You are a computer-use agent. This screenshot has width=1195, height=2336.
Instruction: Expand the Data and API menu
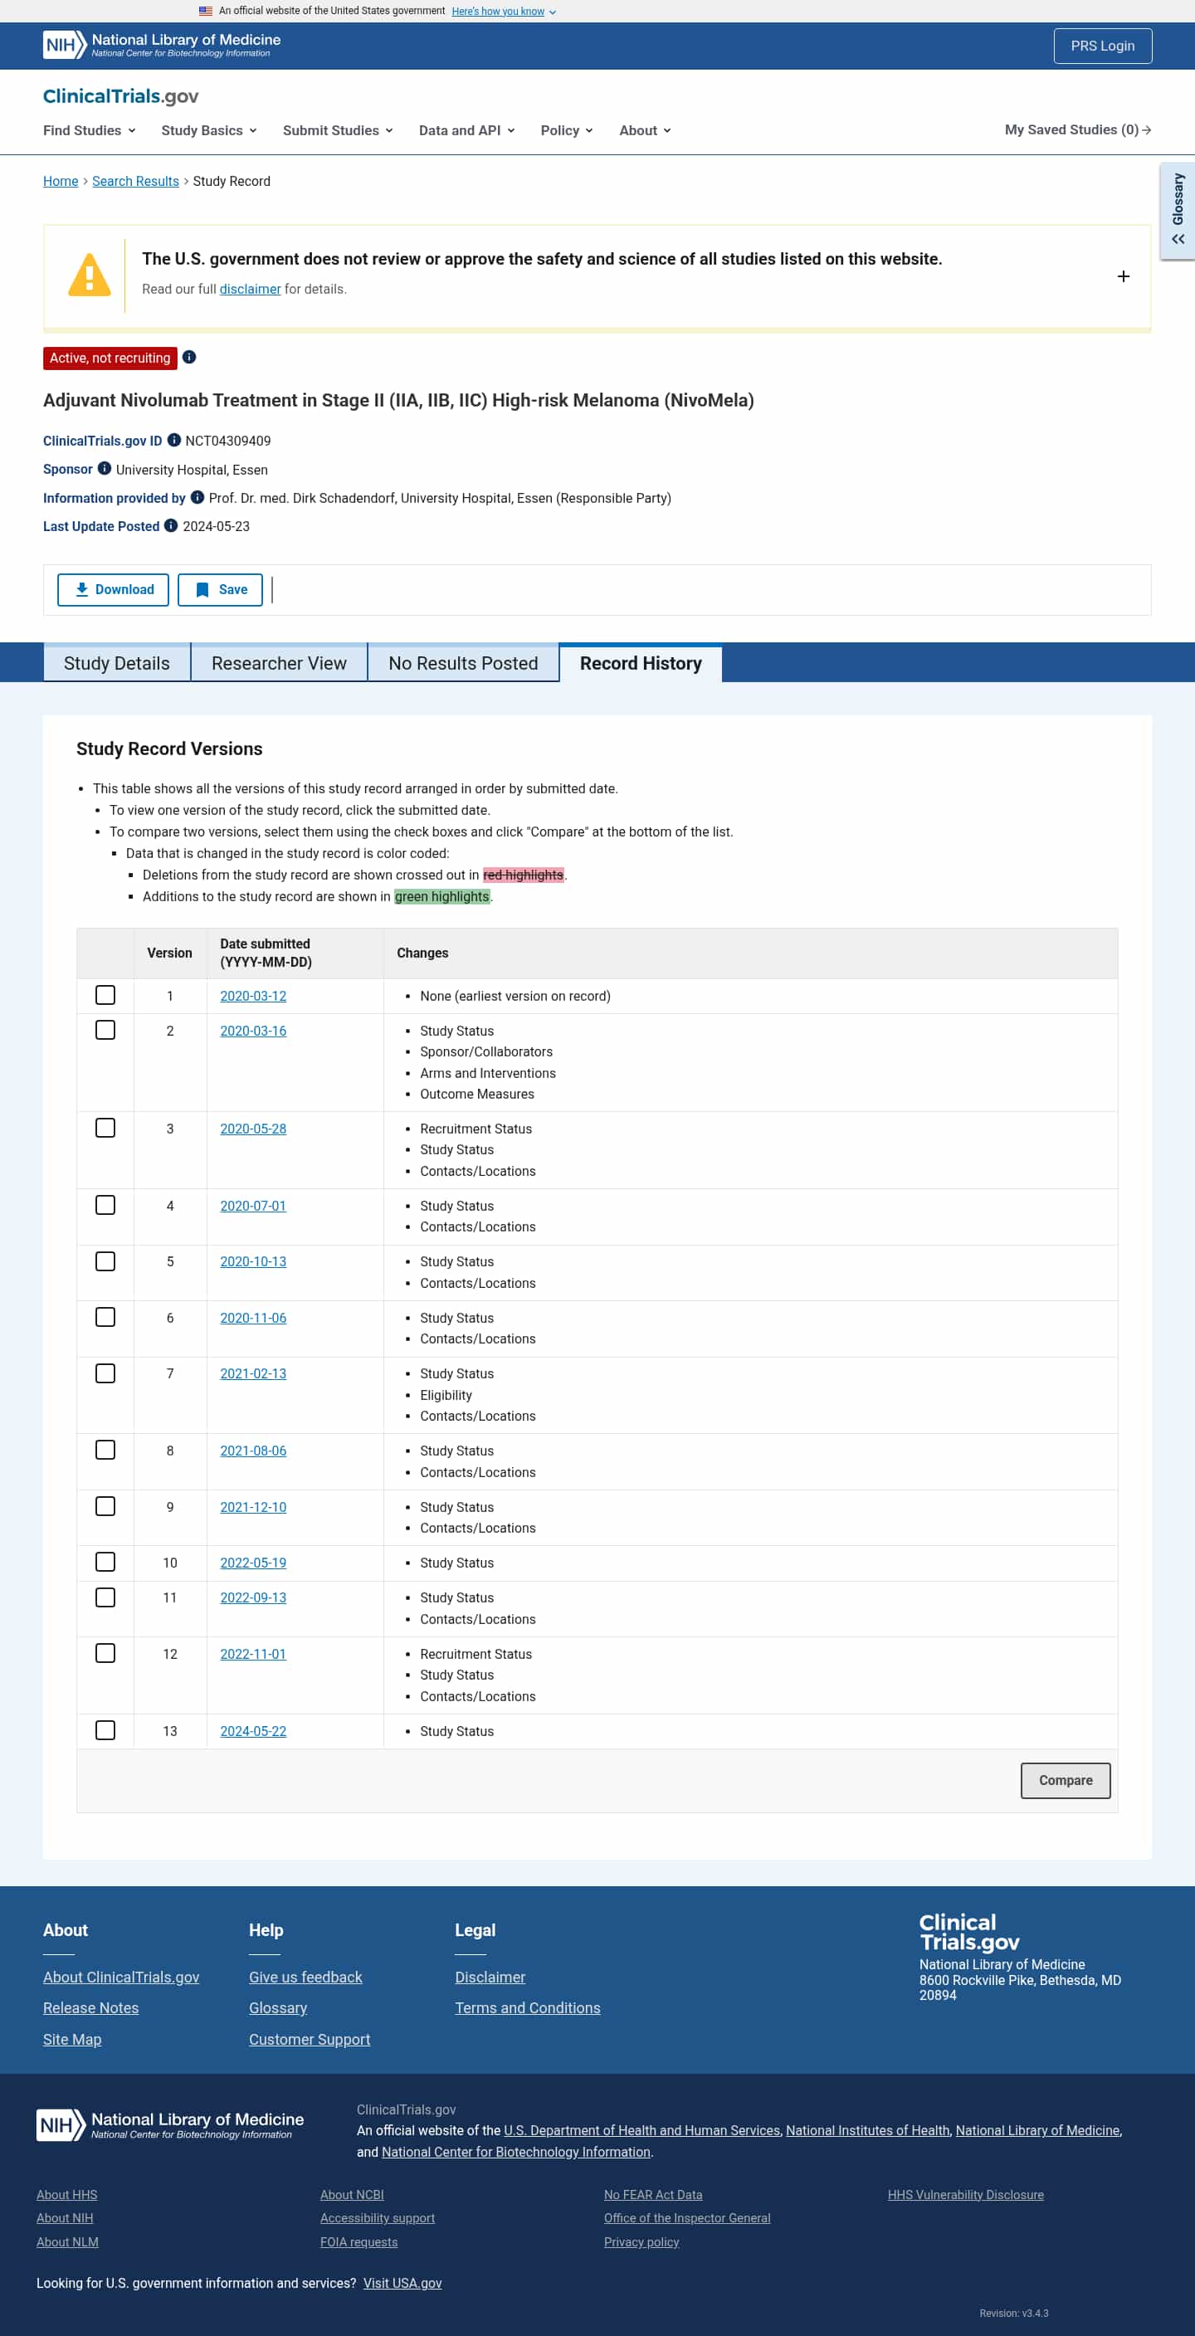point(466,130)
